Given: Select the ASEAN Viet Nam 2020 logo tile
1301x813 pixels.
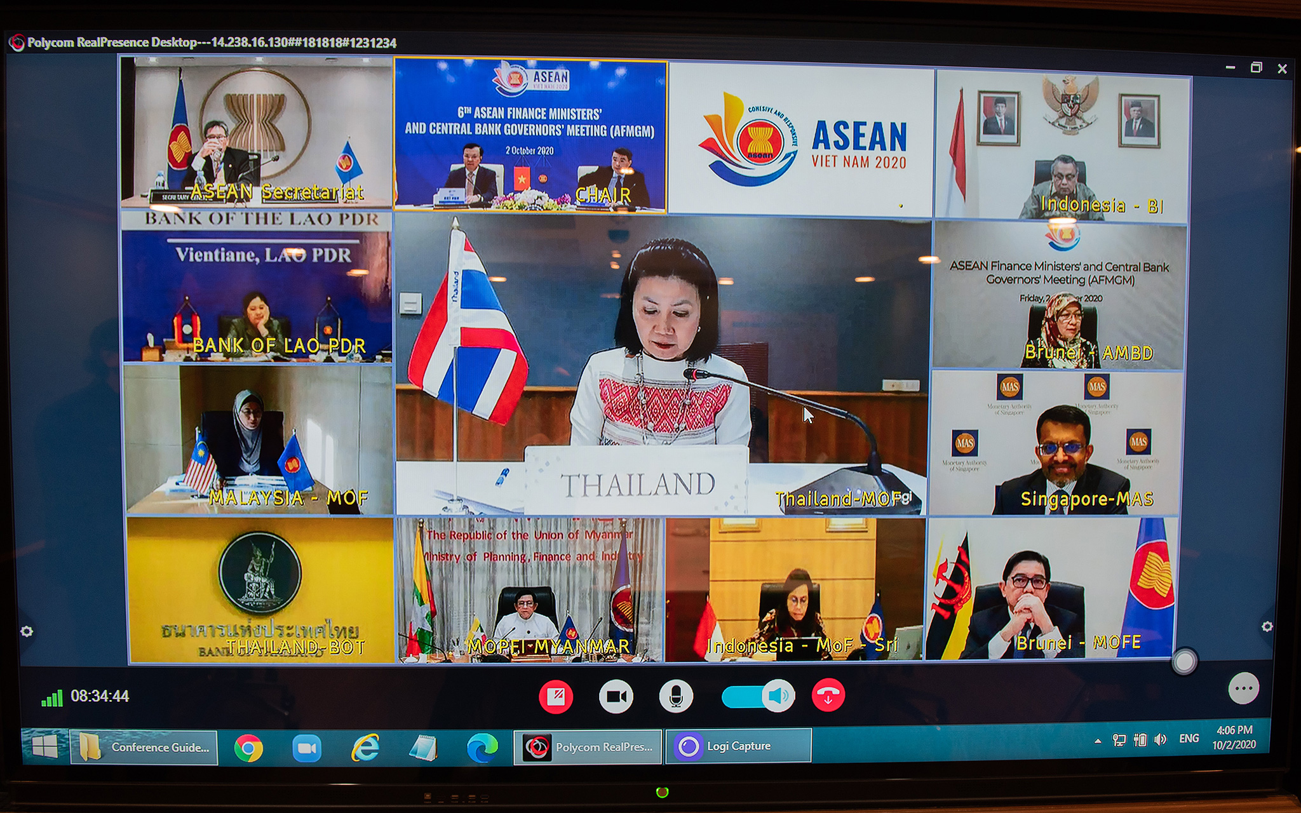Looking at the screenshot, I should pos(801,140).
